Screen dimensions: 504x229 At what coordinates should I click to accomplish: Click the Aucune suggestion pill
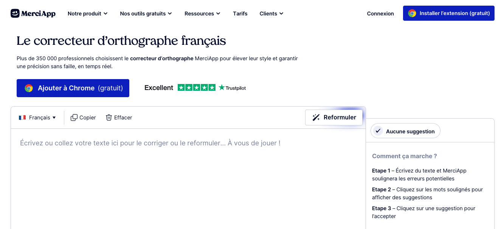tap(405, 131)
